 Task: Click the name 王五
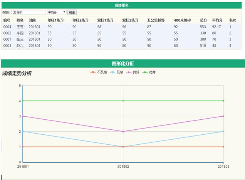pos(20,27)
